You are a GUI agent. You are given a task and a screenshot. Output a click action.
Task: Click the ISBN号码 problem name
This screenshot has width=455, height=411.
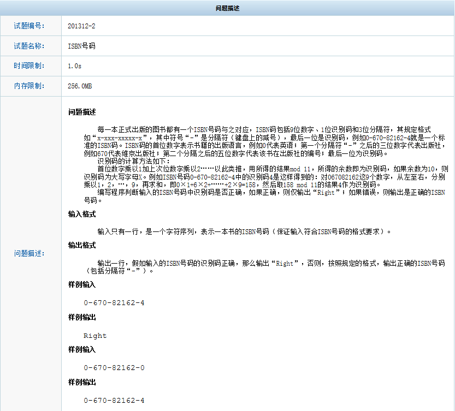coord(81,46)
